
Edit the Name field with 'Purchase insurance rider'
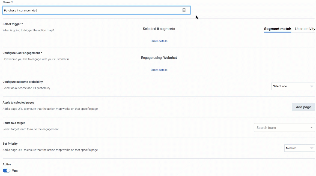96,10
